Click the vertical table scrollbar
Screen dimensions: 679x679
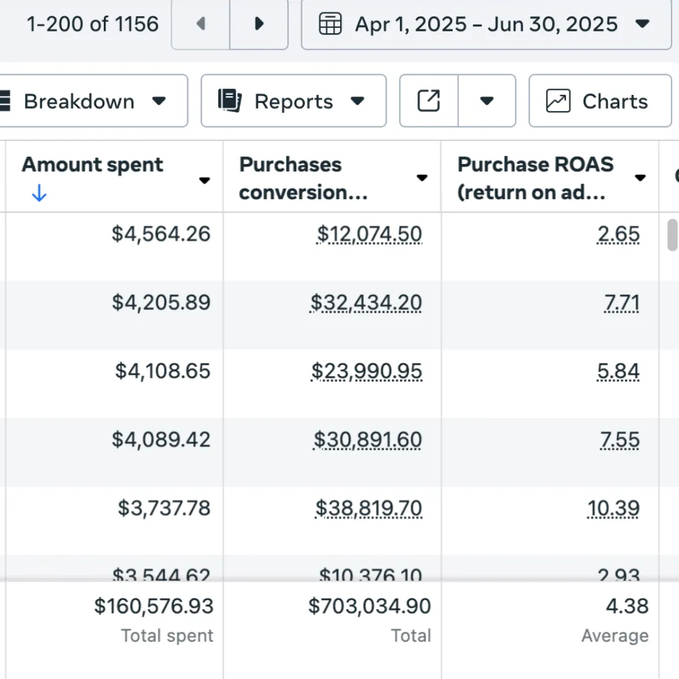672,235
